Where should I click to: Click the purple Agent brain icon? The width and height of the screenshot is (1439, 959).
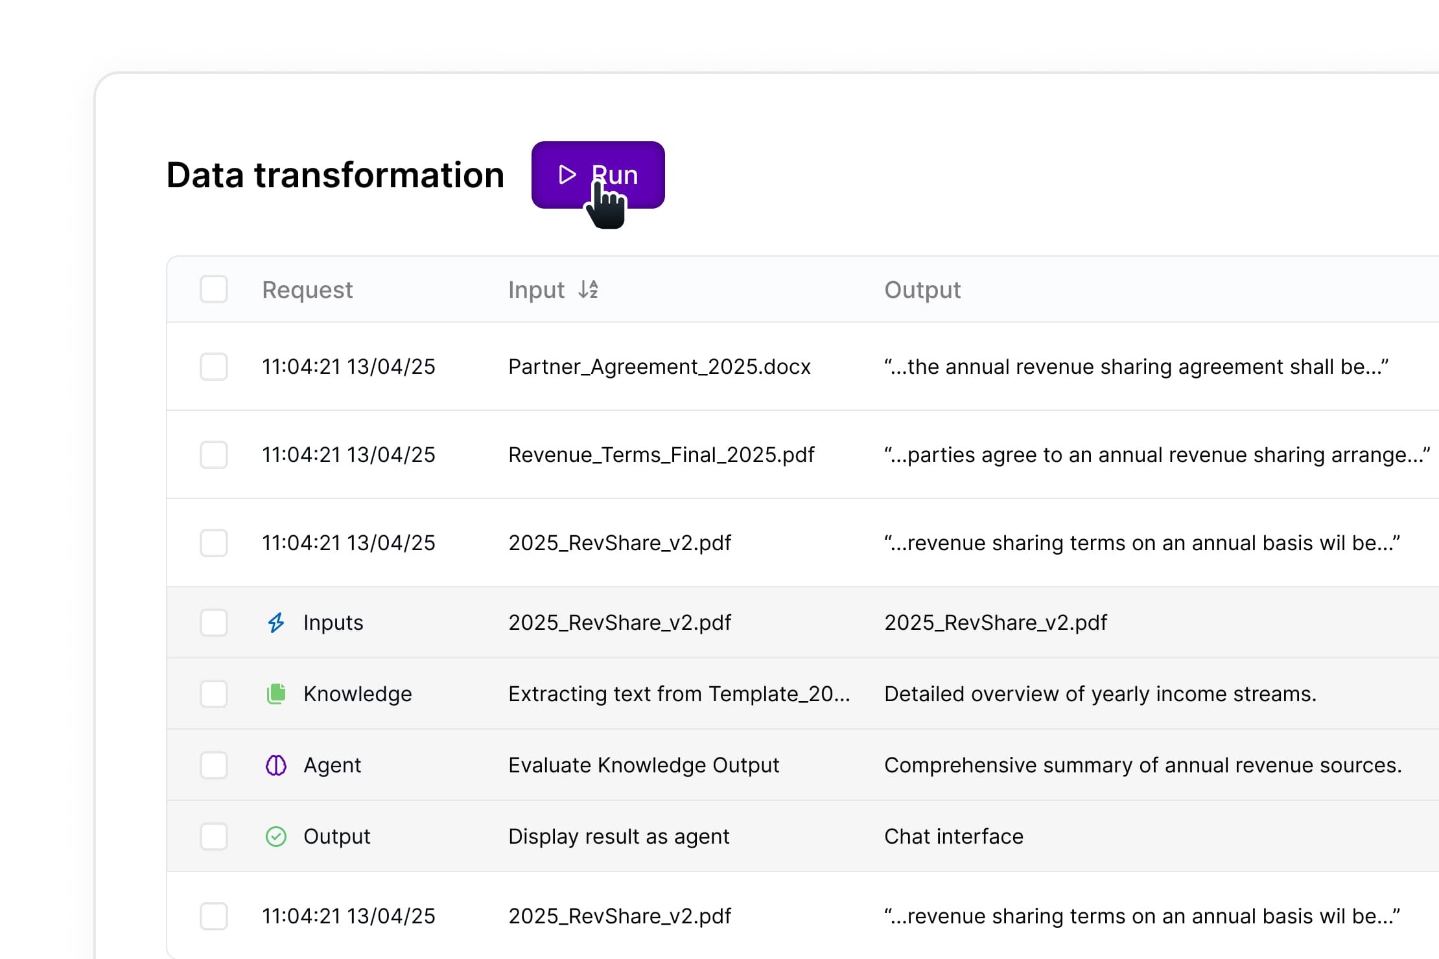point(276,765)
